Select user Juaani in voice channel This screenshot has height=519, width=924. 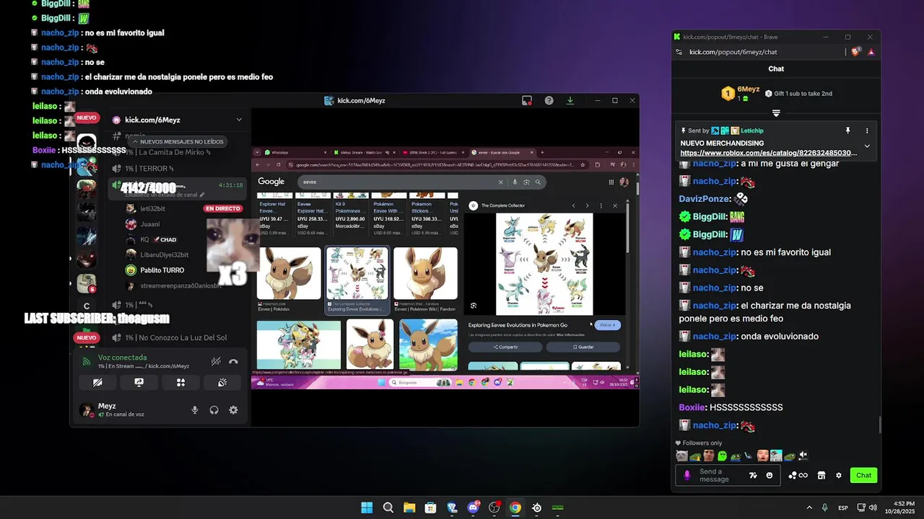[150, 224]
